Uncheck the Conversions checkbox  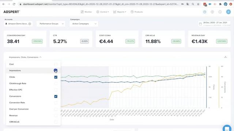pos(56,96)
